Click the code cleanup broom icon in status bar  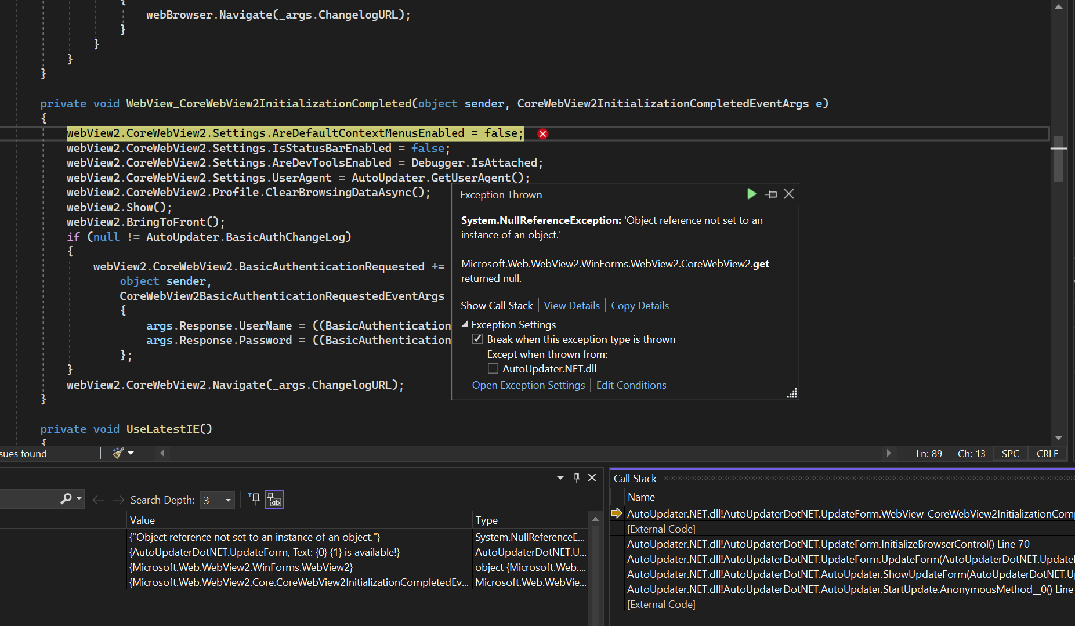click(118, 453)
